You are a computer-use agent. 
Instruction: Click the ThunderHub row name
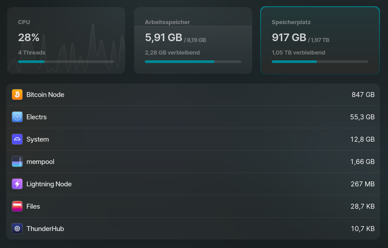(x=45, y=229)
